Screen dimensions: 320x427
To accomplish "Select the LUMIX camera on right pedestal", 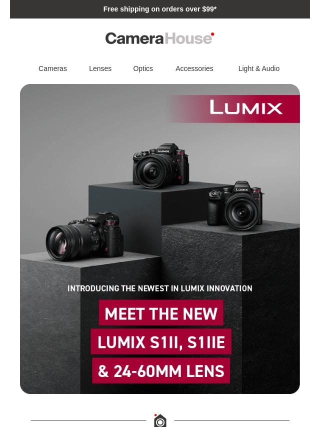I will coord(236,205).
